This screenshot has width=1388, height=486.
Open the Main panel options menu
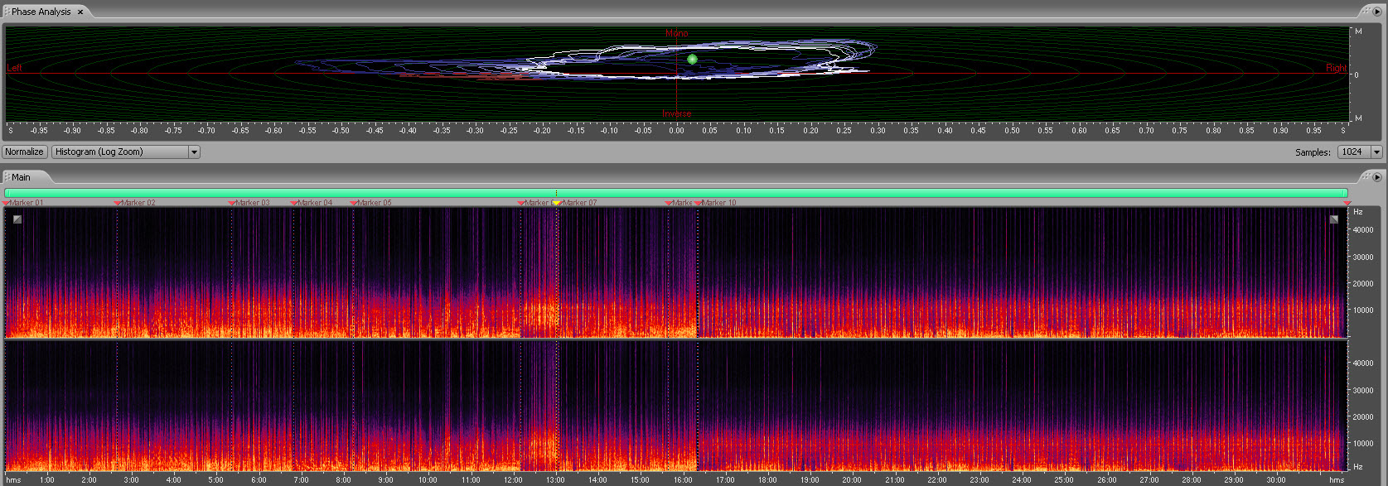click(1377, 177)
